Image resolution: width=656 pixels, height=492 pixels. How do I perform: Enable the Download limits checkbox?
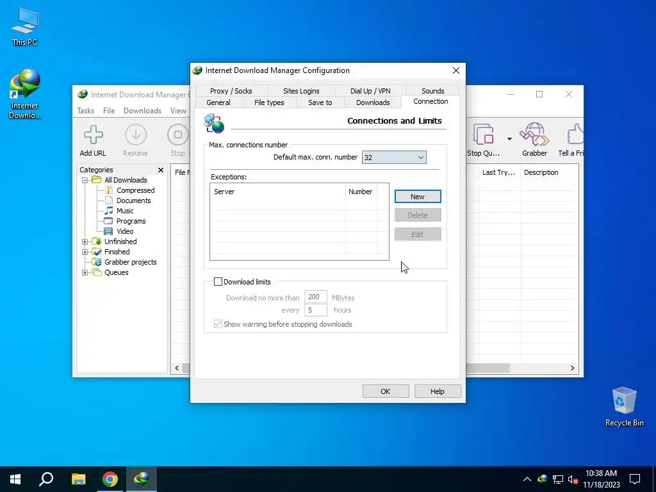click(x=218, y=282)
